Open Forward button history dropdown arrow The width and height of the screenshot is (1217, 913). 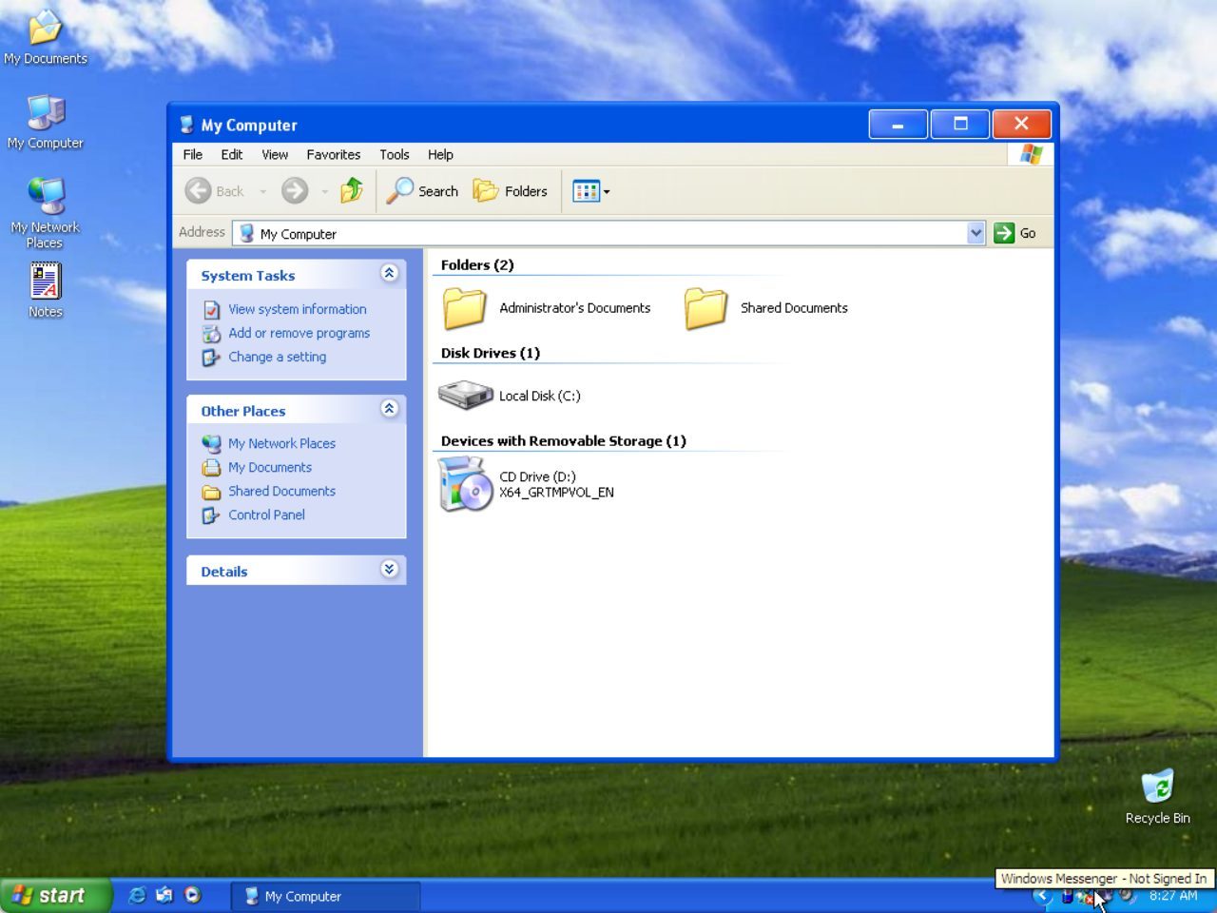click(x=324, y=191)
